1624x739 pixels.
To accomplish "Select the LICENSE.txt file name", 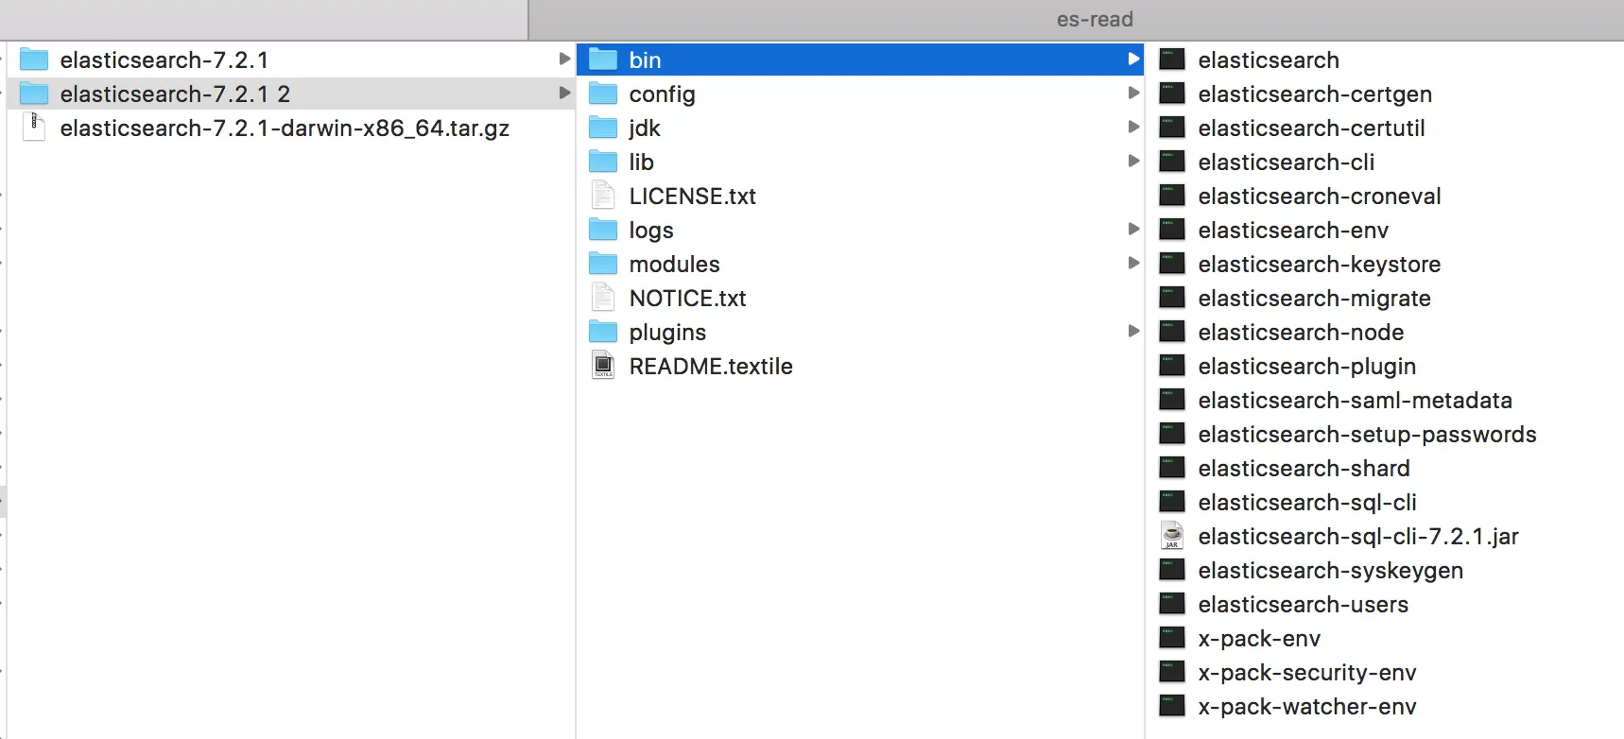I will coord(693,197).
